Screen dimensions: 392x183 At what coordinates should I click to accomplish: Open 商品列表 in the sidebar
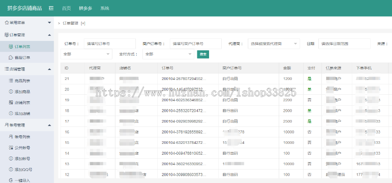27,81
